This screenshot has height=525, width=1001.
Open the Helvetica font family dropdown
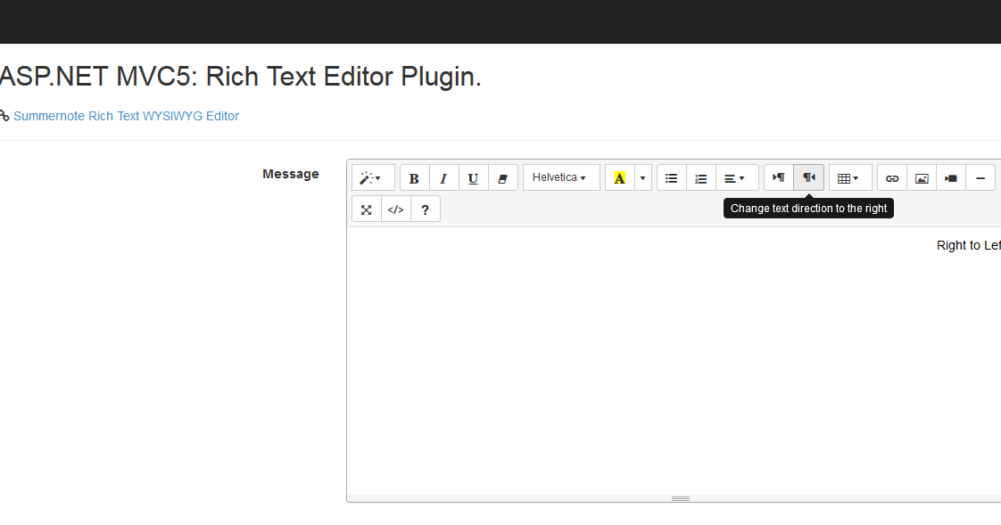(x=560, y=177)
